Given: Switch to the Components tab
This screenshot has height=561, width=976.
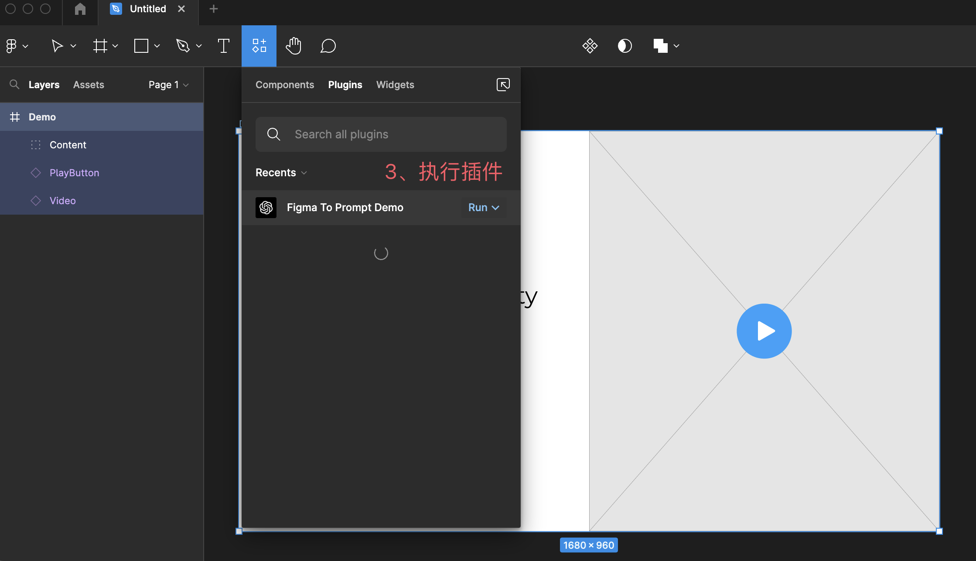Looking at the screenshot, I should tap(284, 85).
